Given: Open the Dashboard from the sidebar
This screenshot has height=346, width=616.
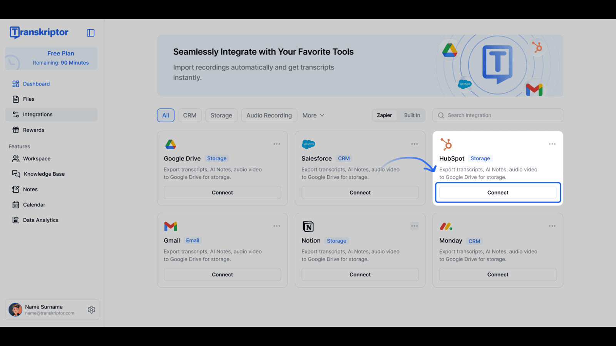Looking at the screenshot, I should click(36, 83).
